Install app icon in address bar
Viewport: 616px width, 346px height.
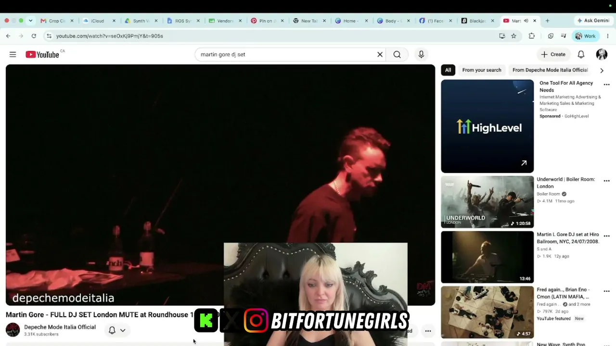coord(502,36)
